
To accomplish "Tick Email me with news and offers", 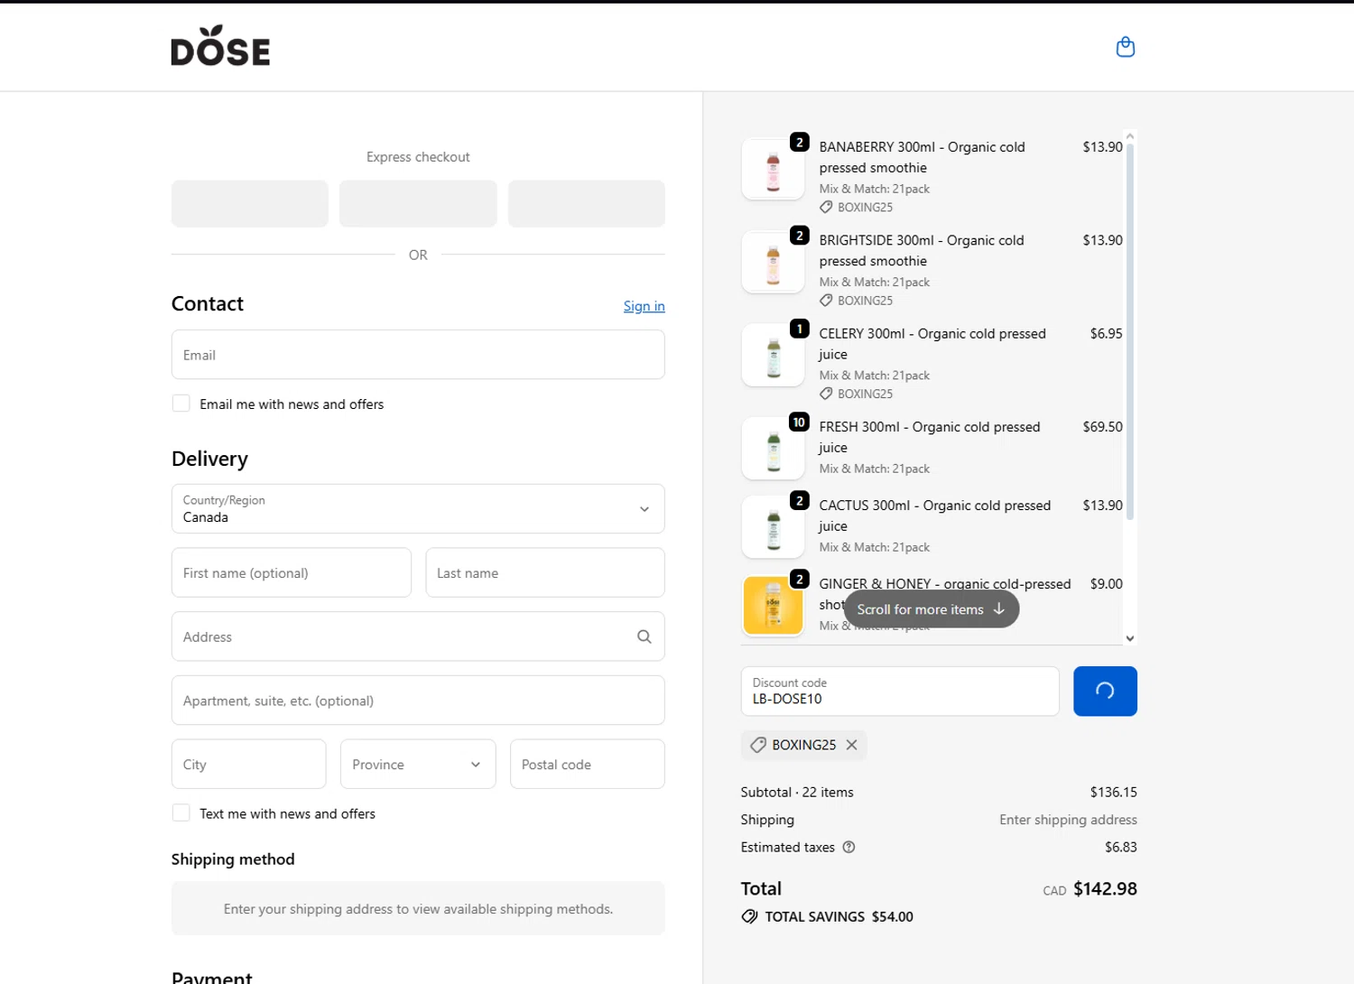I will pyautogui.click(x=181, y=404).
